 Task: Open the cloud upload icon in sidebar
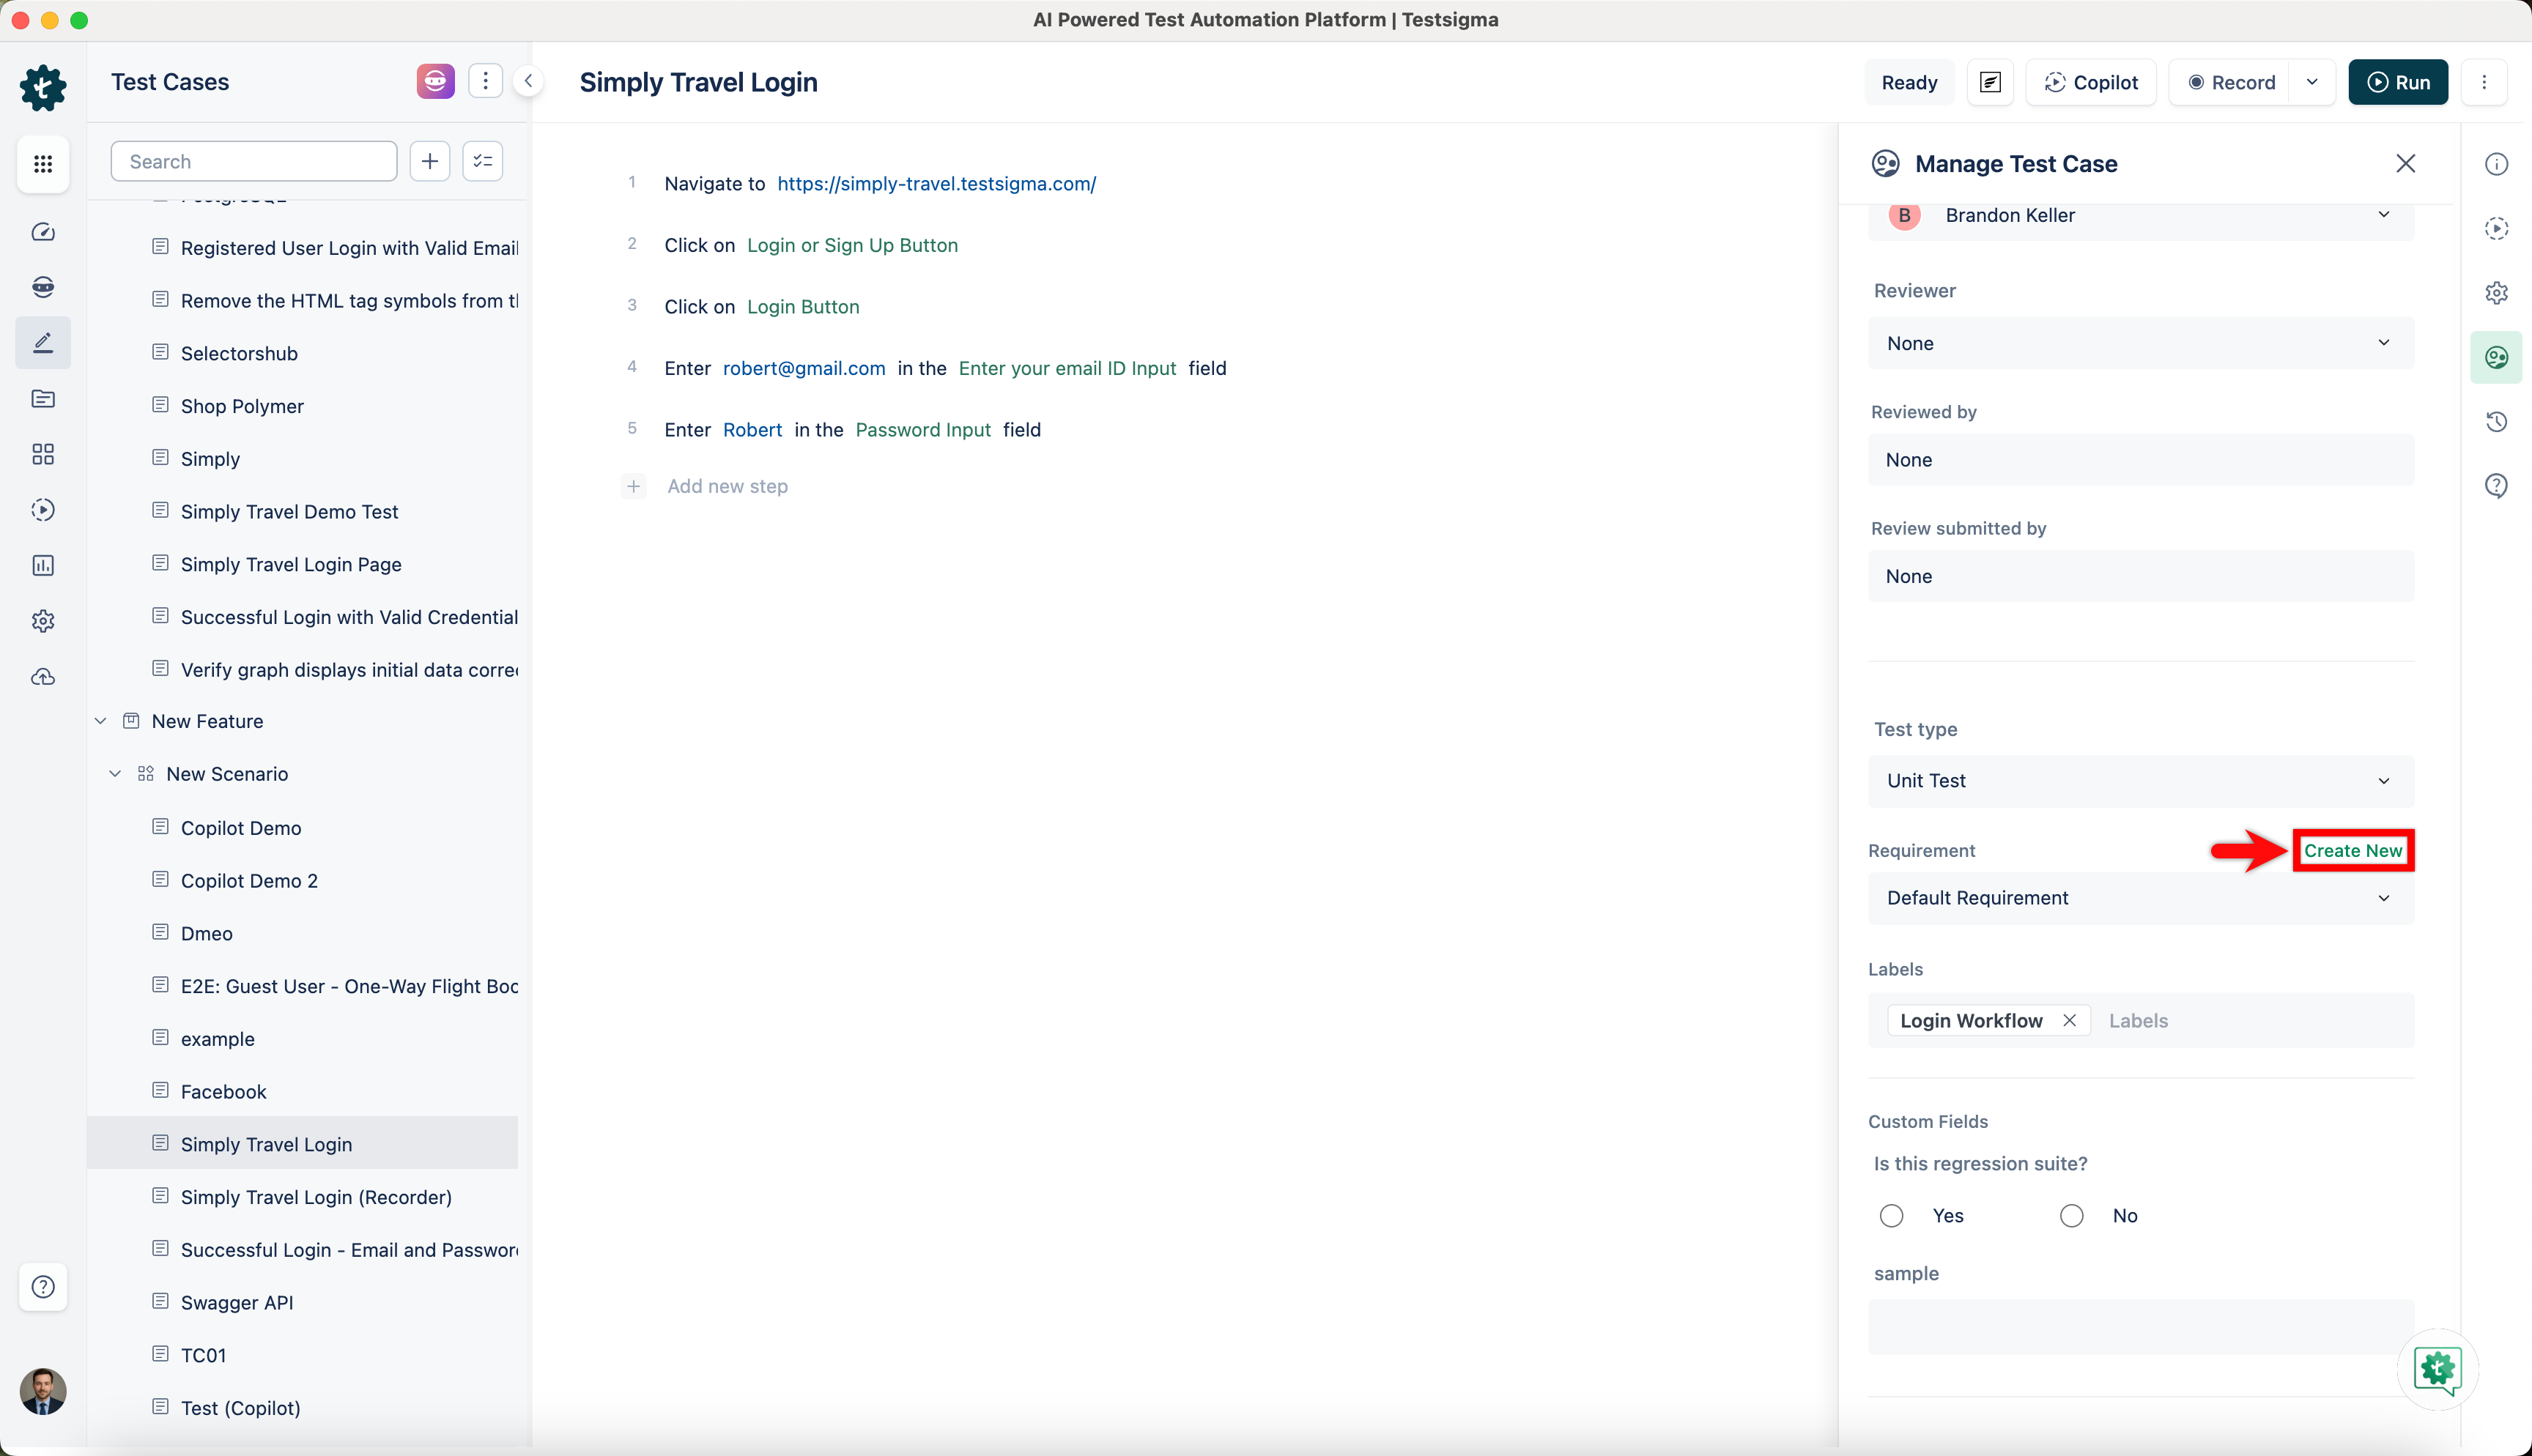pos(43,677)
